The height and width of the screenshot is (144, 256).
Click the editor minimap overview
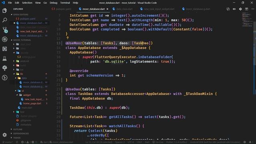[x=247, y=20]
